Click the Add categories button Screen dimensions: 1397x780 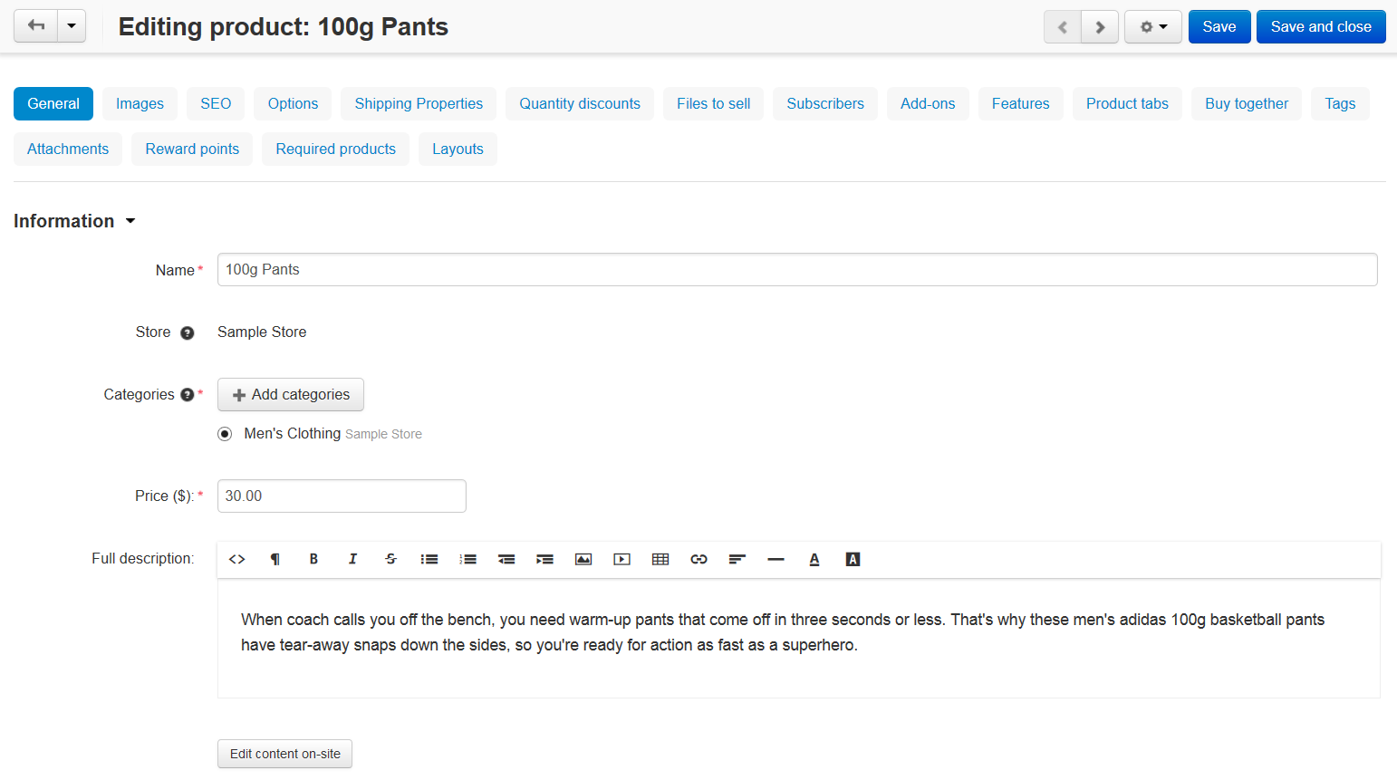point(291,394)
